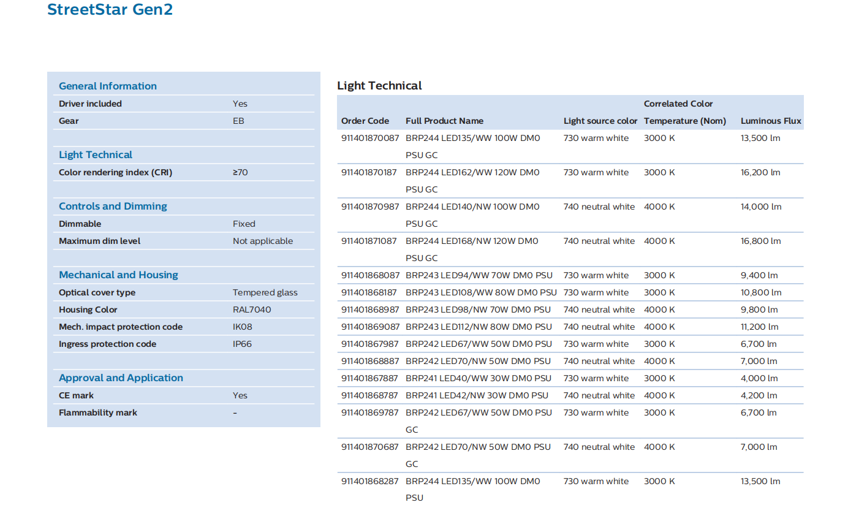
Task: Select the 4,000 lm luminous flux value
Action: (x=759, y=378)
